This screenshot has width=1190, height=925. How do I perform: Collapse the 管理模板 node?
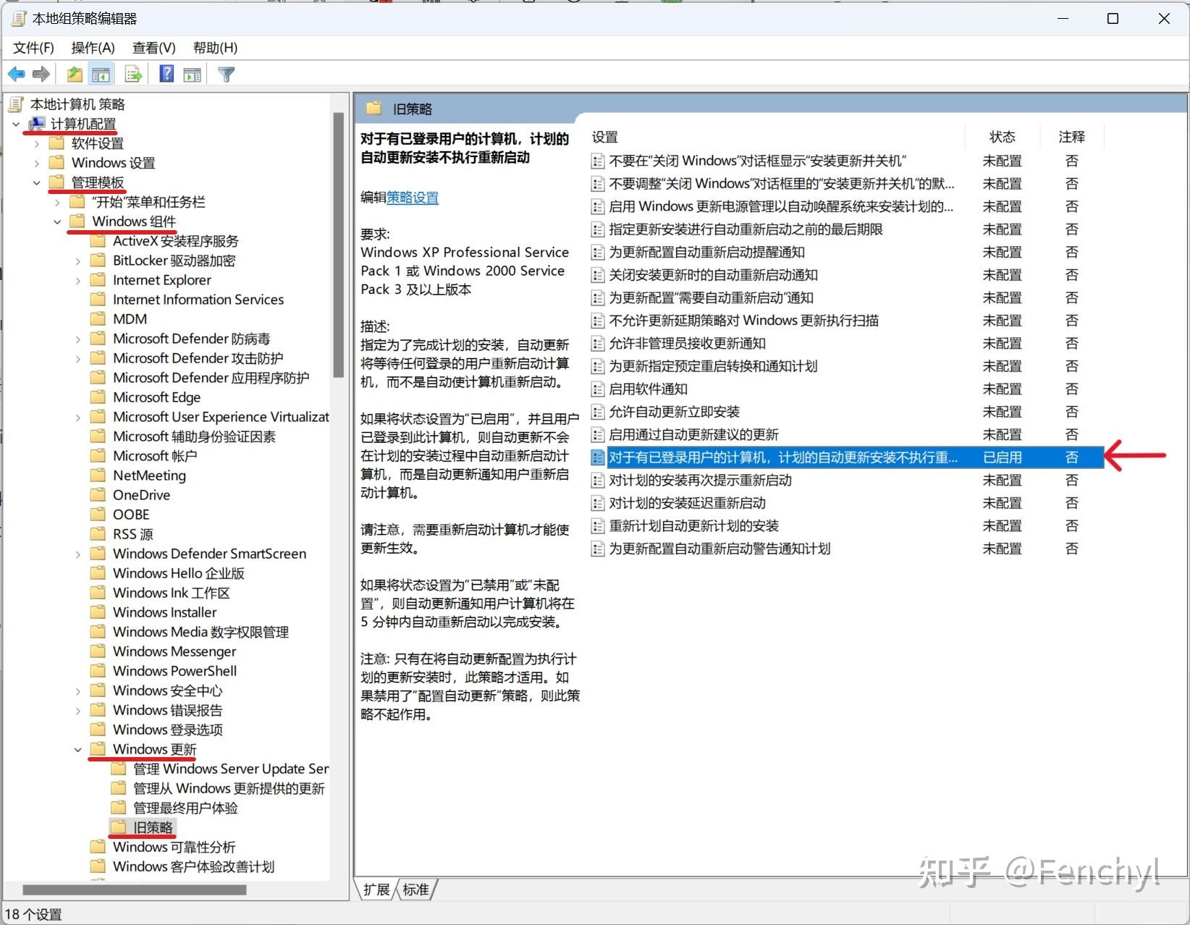tap(36, 182)
